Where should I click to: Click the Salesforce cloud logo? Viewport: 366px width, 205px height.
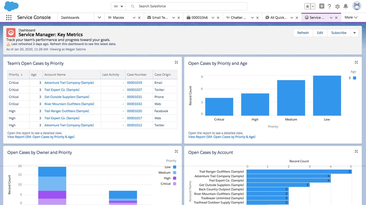pos(11,6)
